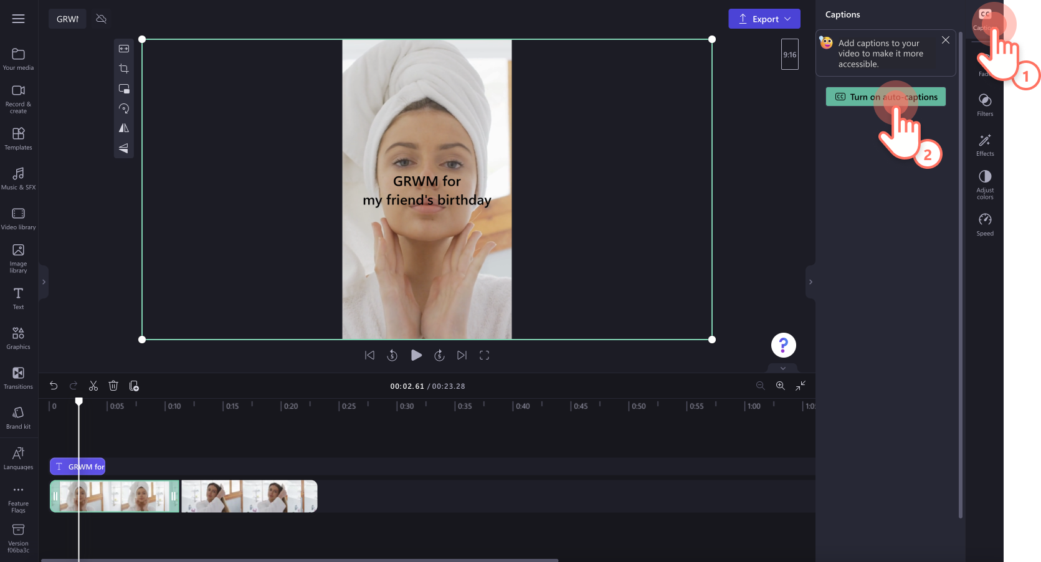Click the 00:02.61 current timecode

[407, 386]
